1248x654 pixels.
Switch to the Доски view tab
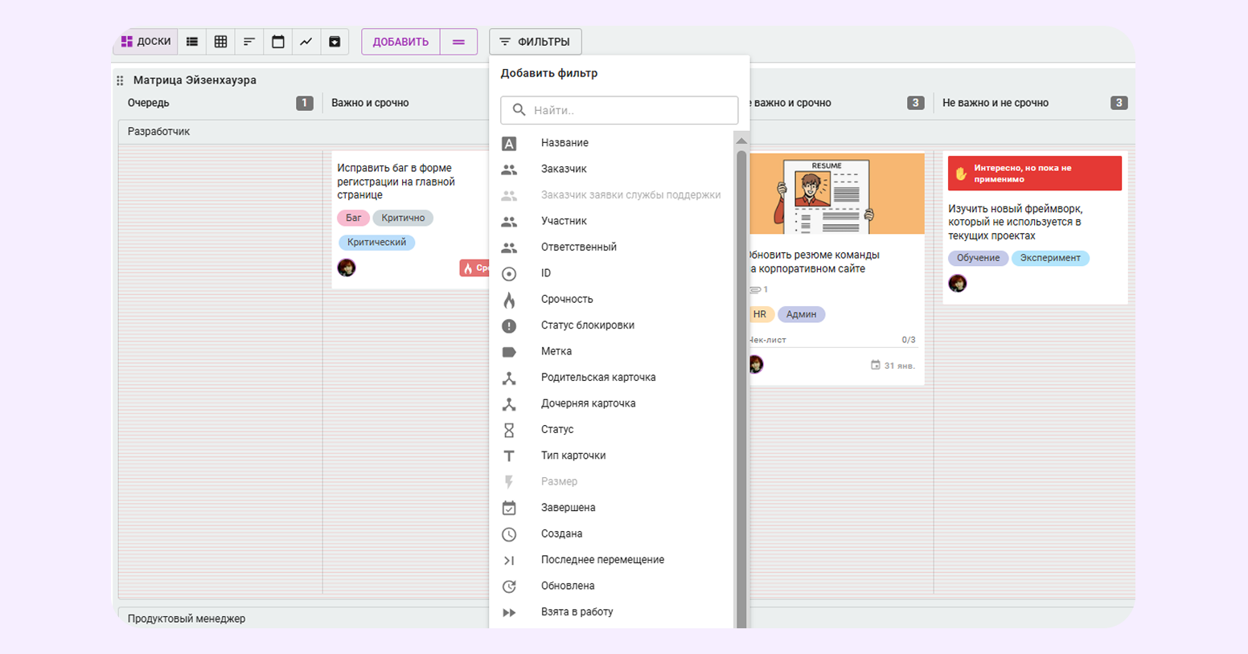(x=146, y=42)
